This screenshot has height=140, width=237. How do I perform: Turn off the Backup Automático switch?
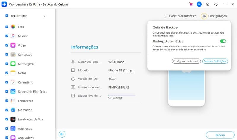pyautogui.click(x=223, y=41)
